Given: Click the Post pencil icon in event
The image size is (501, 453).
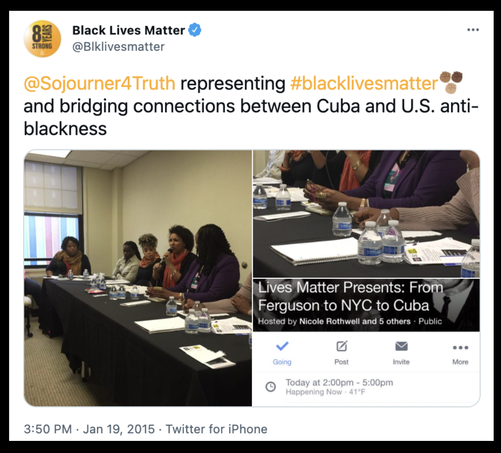Looking at the screenshot, I should click(342, 346).
